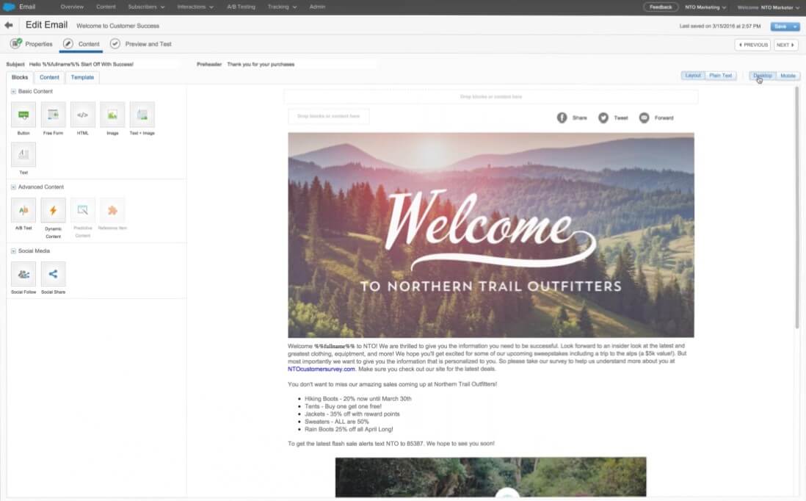Switch to Plain Text view
The width and height of the screenshot is (806, 501).
click(x=721, y=76)
